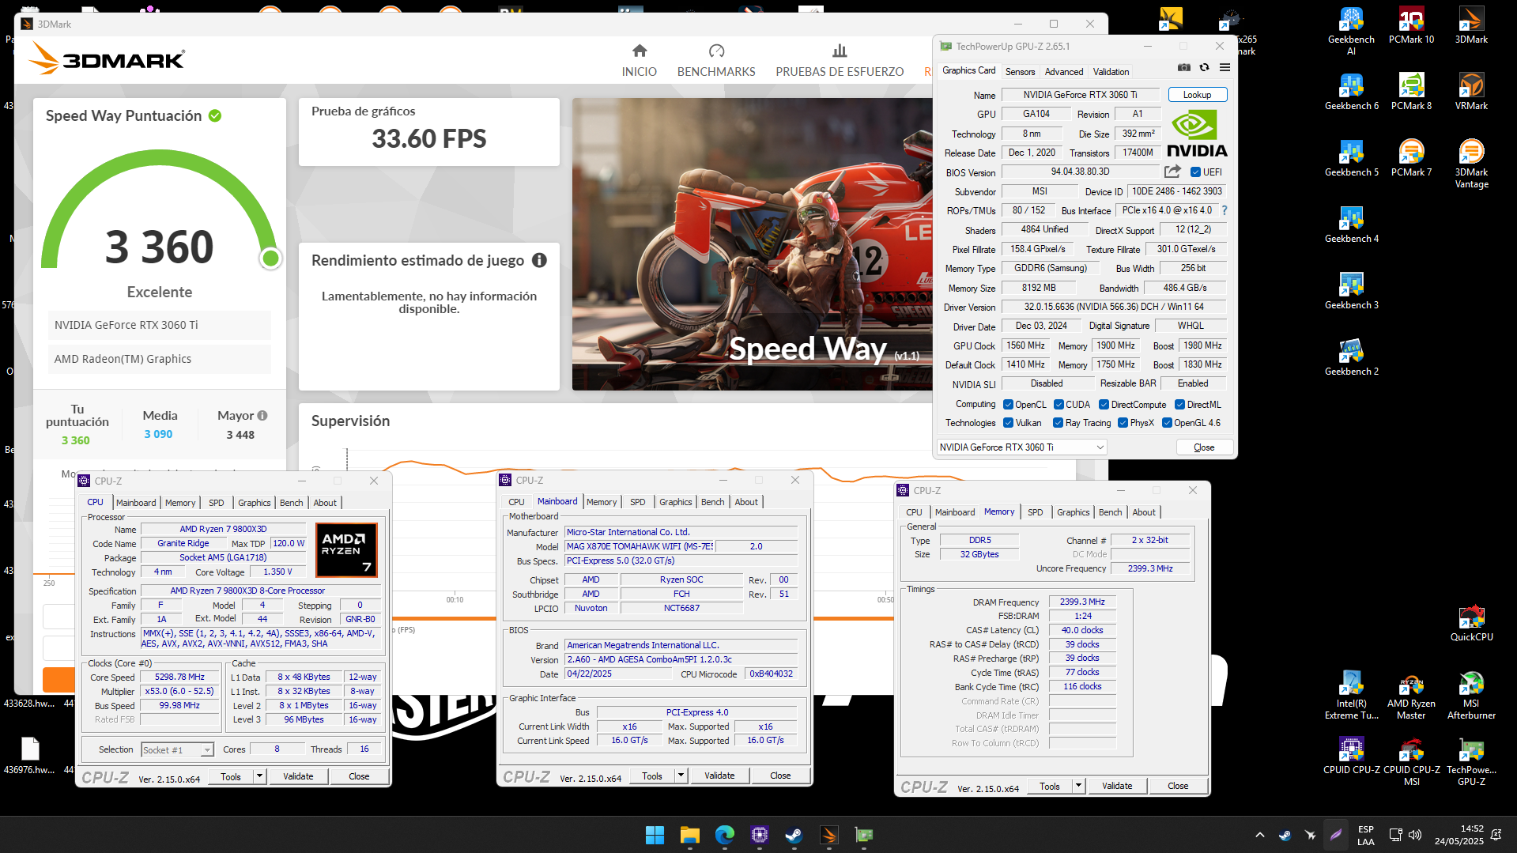Image resolution: width=1517 pixels, height=853 pixels.
Task: Click Tools button in CPU tab window
Action: pyautogui.click(x=231, y=776)
